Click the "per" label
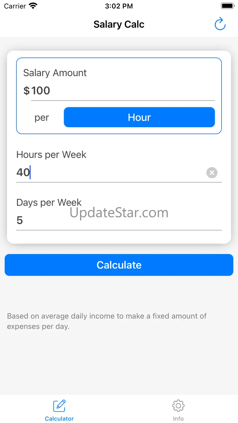The height and width of the screenshot is (423, 238). click(42, 118)
